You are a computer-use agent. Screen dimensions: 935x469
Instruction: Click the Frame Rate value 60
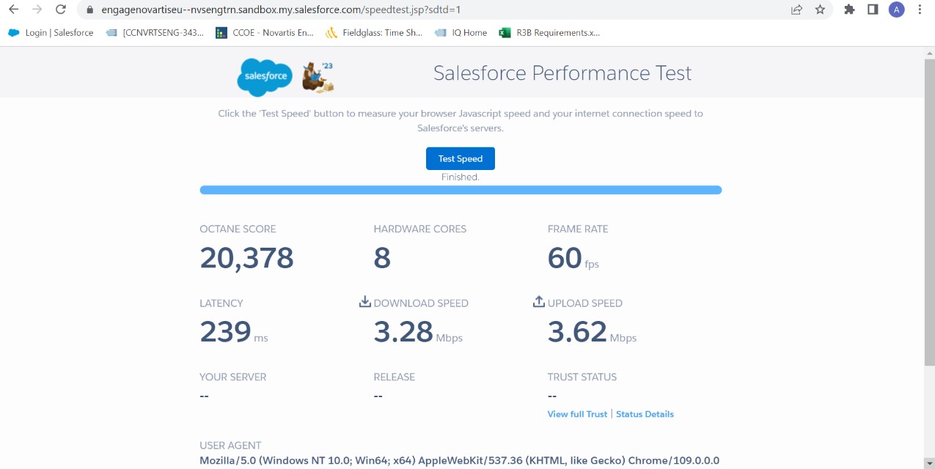pyautogui.click(x=565, y=258)
